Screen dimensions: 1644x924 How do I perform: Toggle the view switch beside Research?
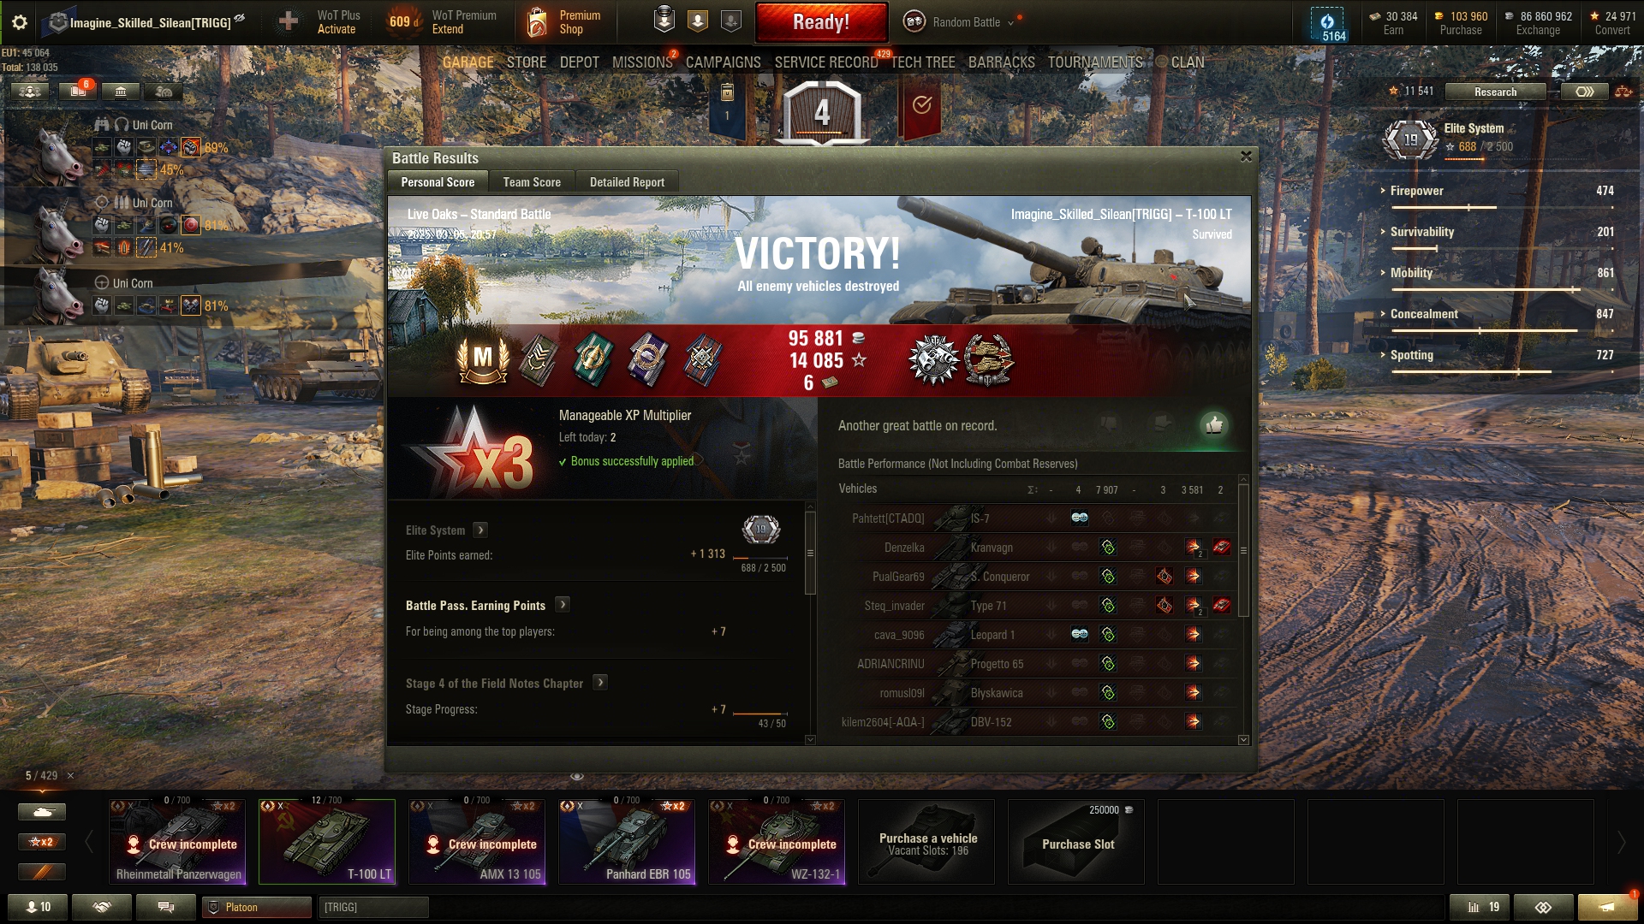coord(1584,92)
